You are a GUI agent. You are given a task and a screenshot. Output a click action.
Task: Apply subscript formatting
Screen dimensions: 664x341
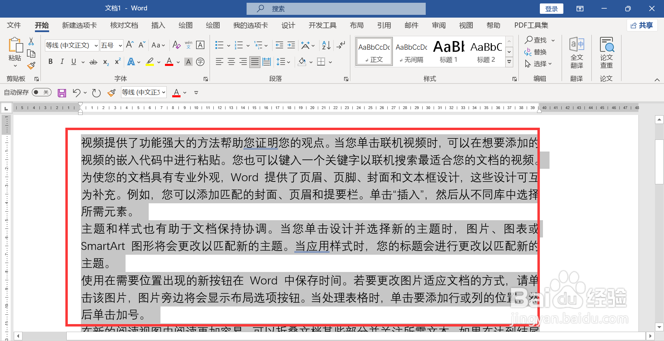coord(106,62)
